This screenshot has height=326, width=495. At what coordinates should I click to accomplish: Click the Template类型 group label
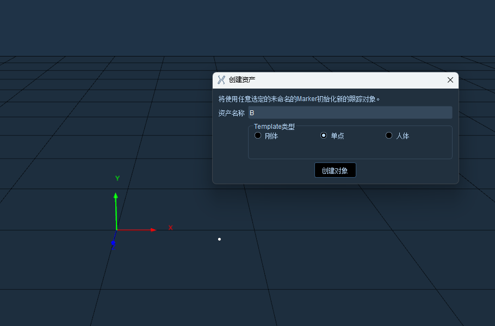point(274,127)
